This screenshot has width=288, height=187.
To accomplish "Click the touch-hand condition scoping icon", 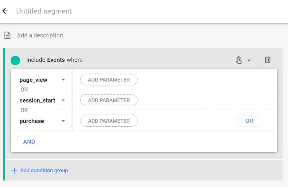I will point(239,60).
